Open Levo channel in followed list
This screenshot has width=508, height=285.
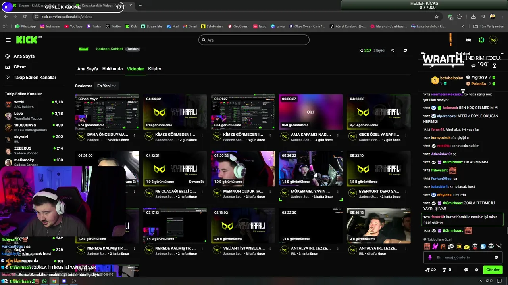pyautogui.click(x=34, y=116)
